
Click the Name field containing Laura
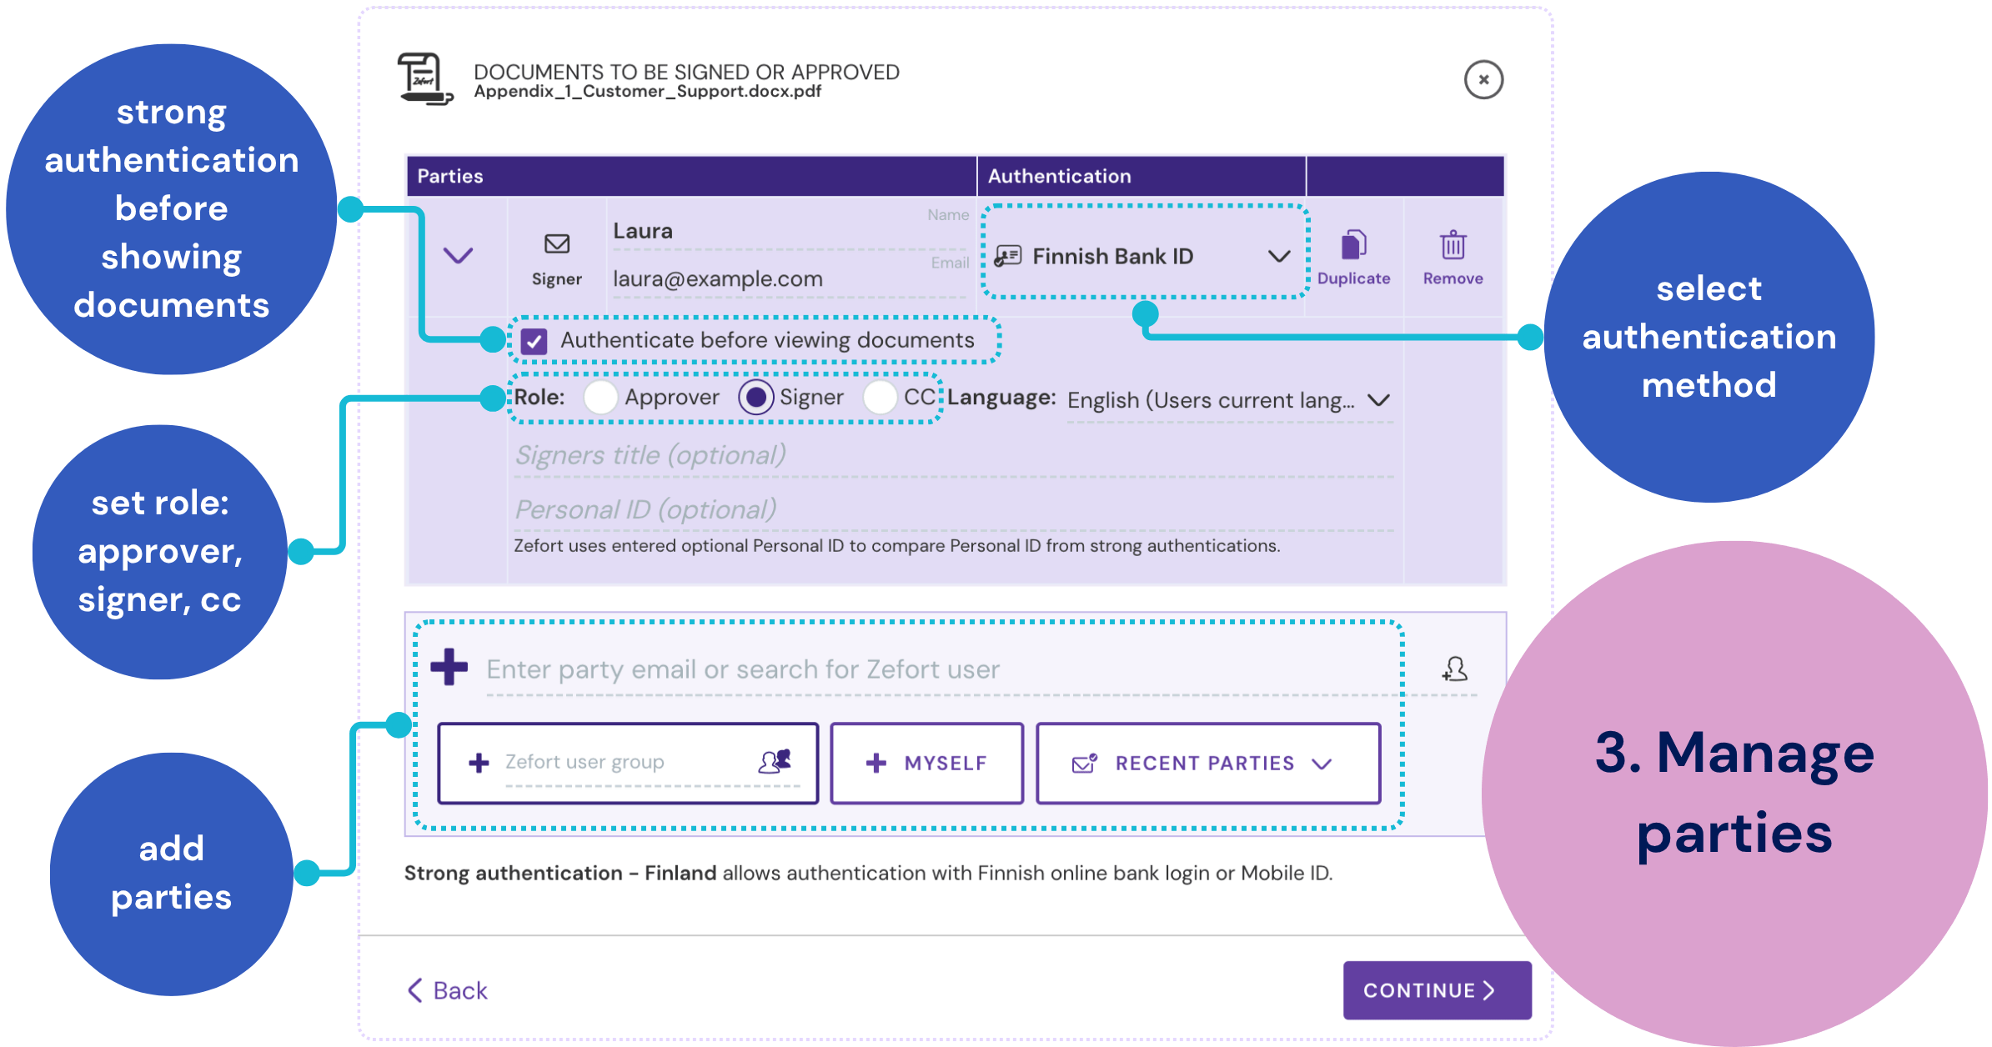pyautogui.click(x=790, y=231)
